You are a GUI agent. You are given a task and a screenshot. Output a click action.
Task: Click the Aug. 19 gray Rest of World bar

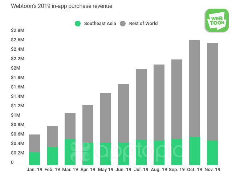pyautogui.click(x=159, y=103)
